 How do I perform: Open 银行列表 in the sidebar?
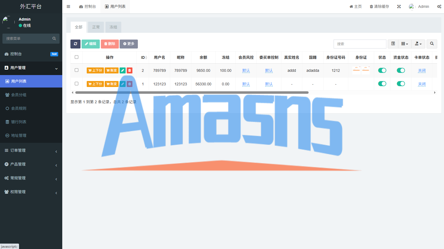click(x=31, y=122)
